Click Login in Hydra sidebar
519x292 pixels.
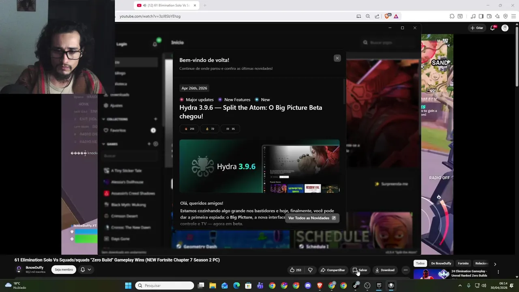pos(122,44)
